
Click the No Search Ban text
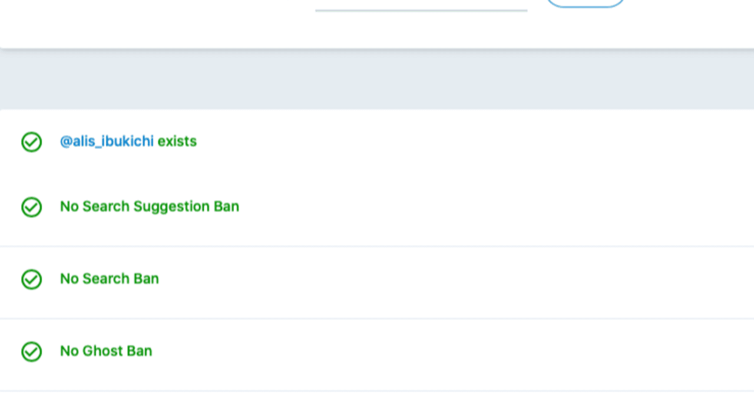pos(109,279)
